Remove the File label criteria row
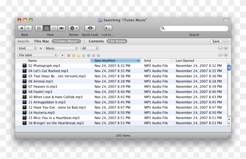Viewport: 246px width, 159px height. pos(220,55)
